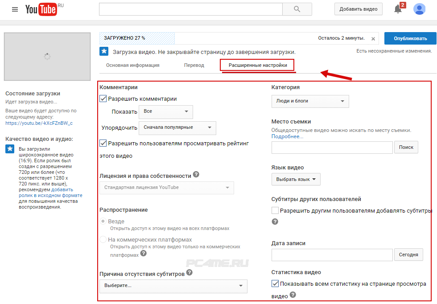The height and width of the screenshot is (304, 437).
Task: Click 'Добавить видео' button
Action: click(359, 9)
